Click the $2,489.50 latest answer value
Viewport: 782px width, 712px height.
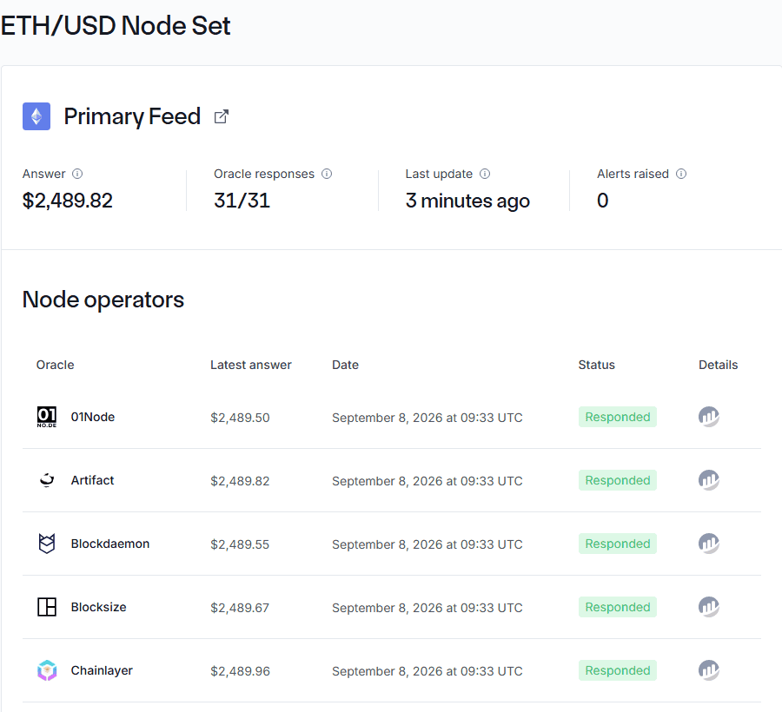240,418
